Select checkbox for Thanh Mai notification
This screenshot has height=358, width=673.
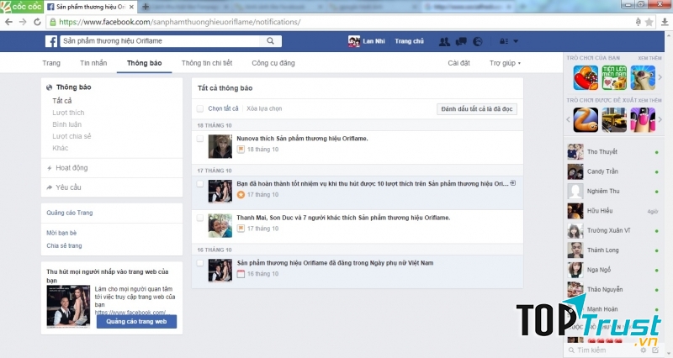point(200,218)
